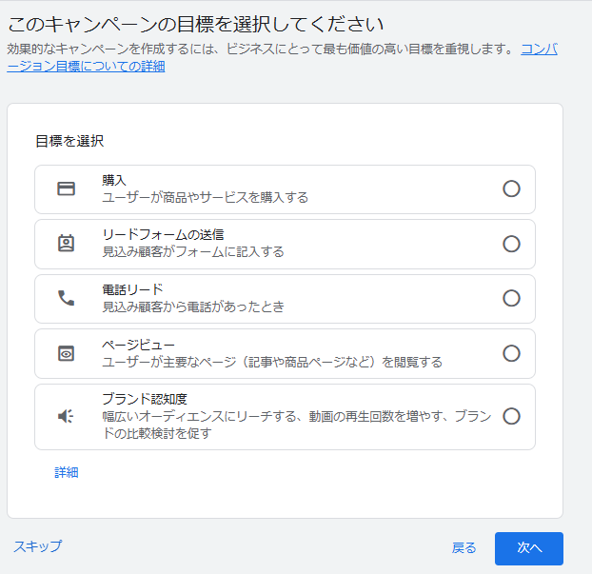This screenshot has width=592, height=574.
Task: Proceed with the blue 次へ button
Action: pyautogui.click(x=529, y=548)
